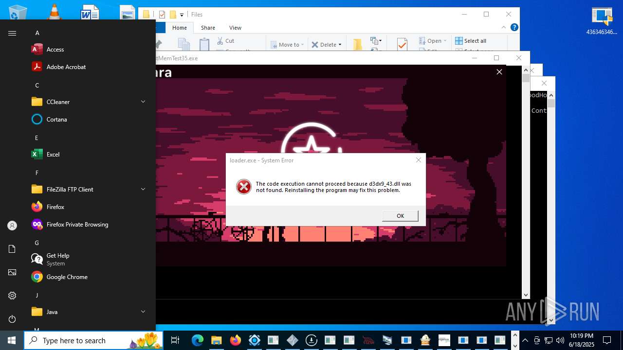Image resolution: width=623 pixels, height=350 pixels.
Task: Close the pixel-art splash window with X
Action: point(499,72)
